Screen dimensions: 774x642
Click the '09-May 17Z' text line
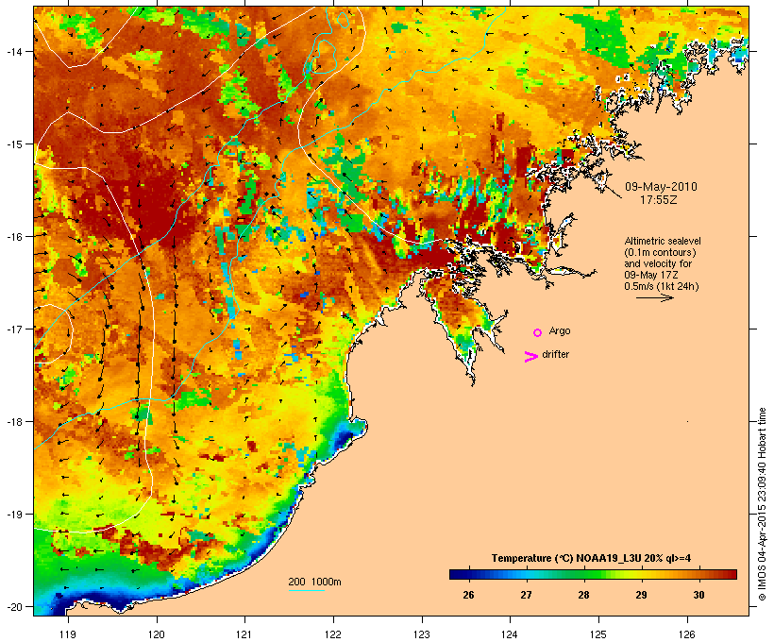click(651, 275)
